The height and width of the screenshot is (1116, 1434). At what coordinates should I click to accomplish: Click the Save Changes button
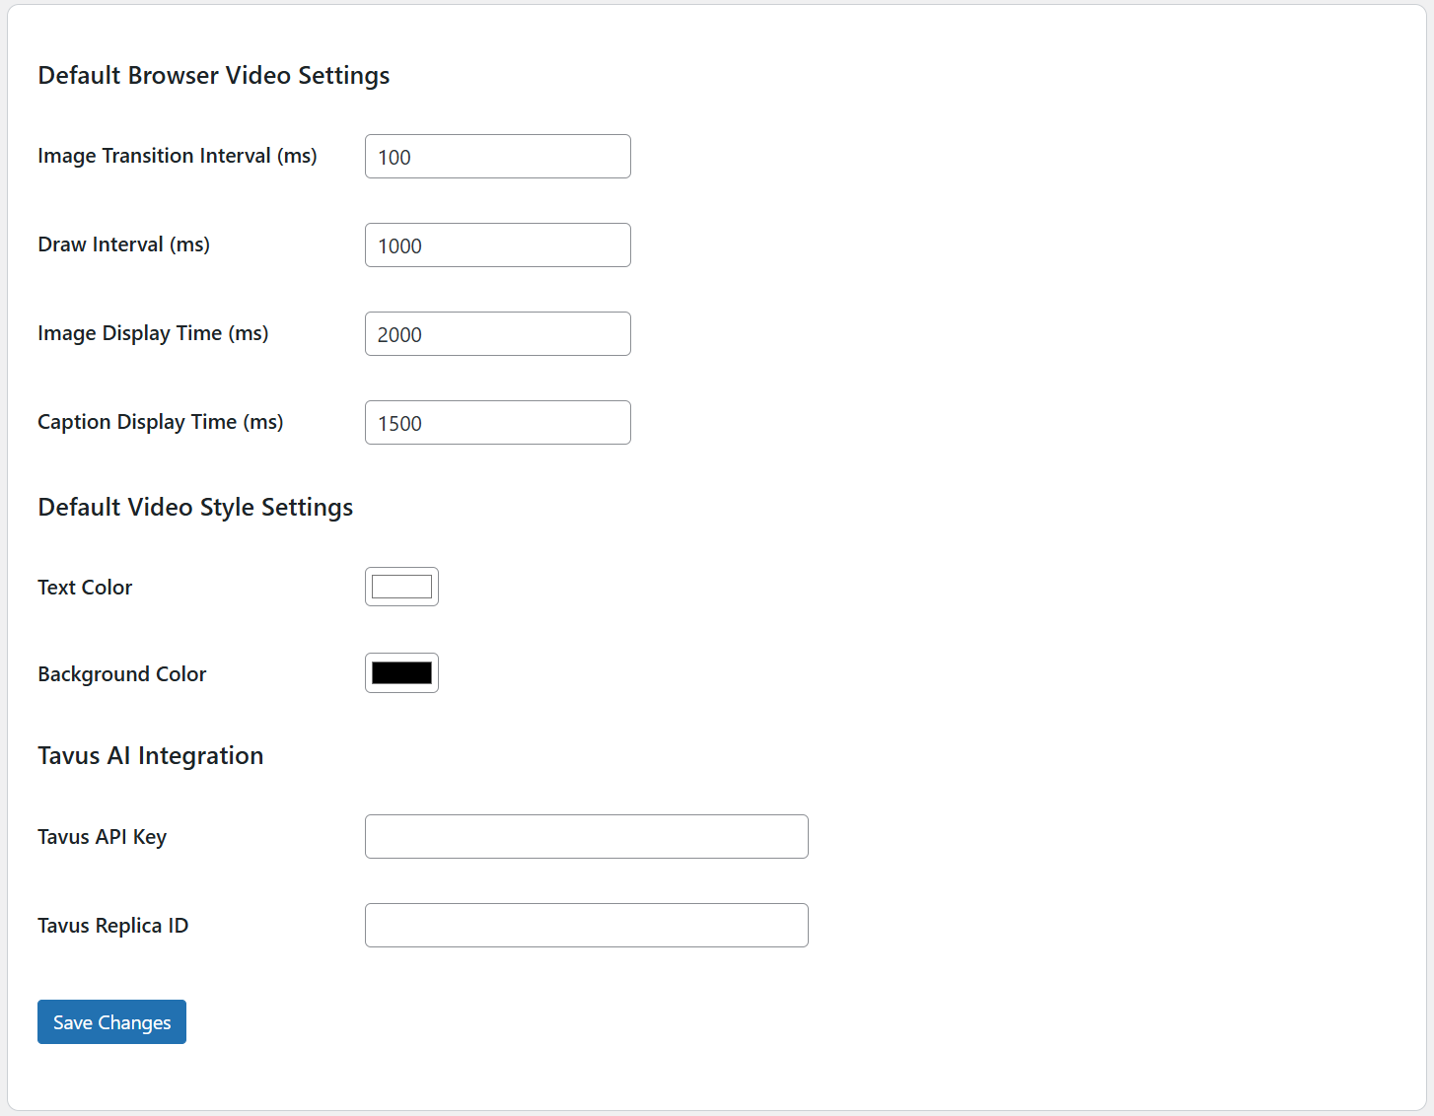click(111, 1021)
